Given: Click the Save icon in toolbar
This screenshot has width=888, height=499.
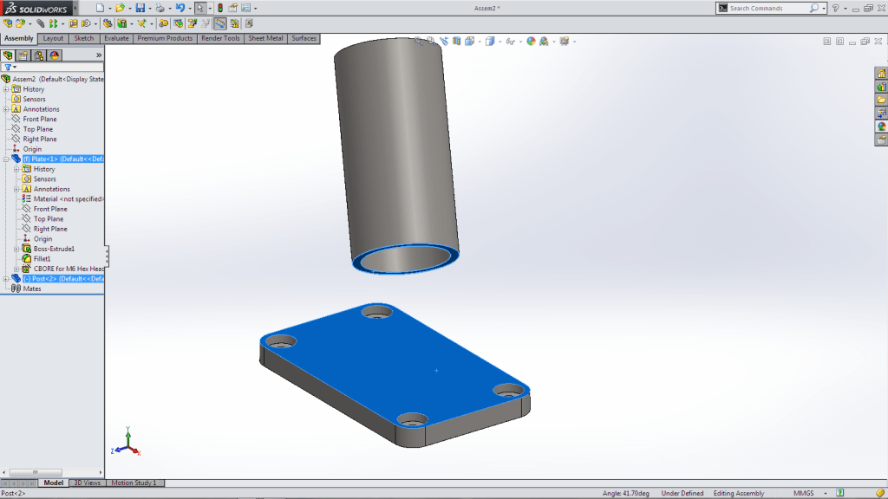Looking at the screenshot, I should (139, 8).
